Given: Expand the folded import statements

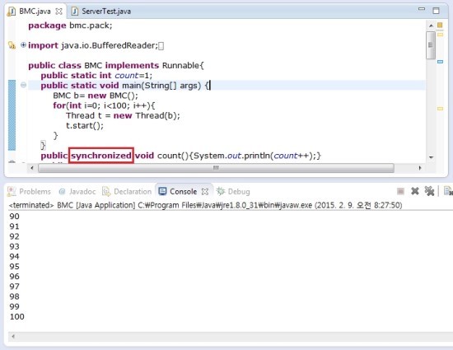Looking at the screenshot, I should 23,45.
